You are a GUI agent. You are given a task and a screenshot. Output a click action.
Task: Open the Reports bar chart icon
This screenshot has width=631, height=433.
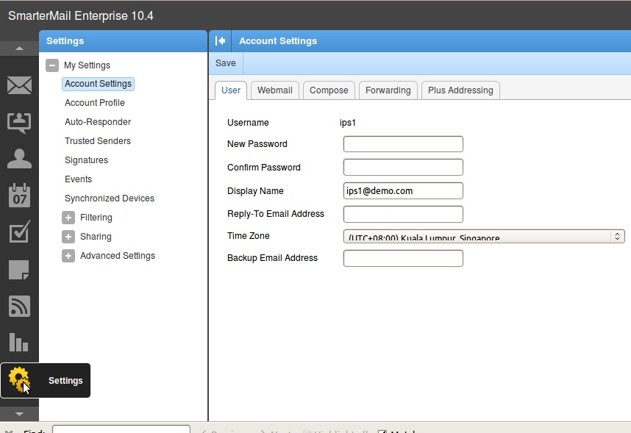point(18,343)
